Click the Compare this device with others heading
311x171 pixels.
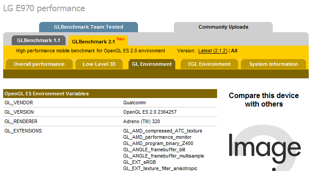click(264, 100)
